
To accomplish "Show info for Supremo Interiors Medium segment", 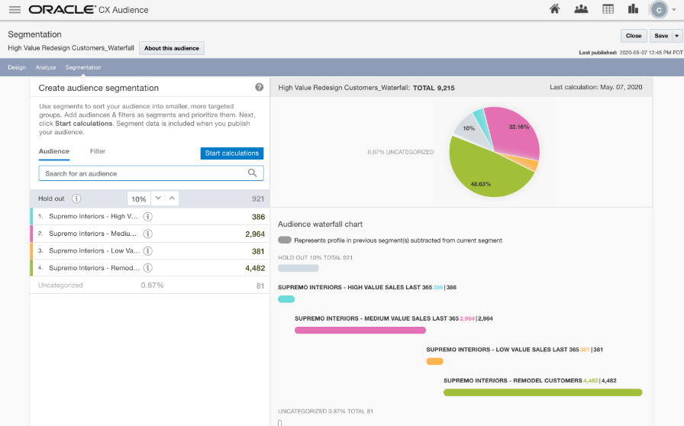I will tap(148, 234).
